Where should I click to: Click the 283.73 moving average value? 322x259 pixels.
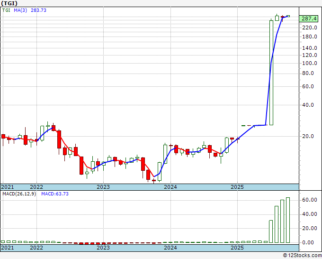(38, 10)
